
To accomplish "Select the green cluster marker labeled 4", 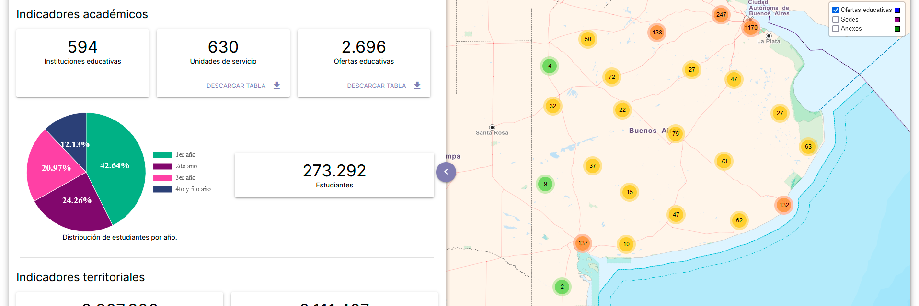I will [x=550, y=66].
